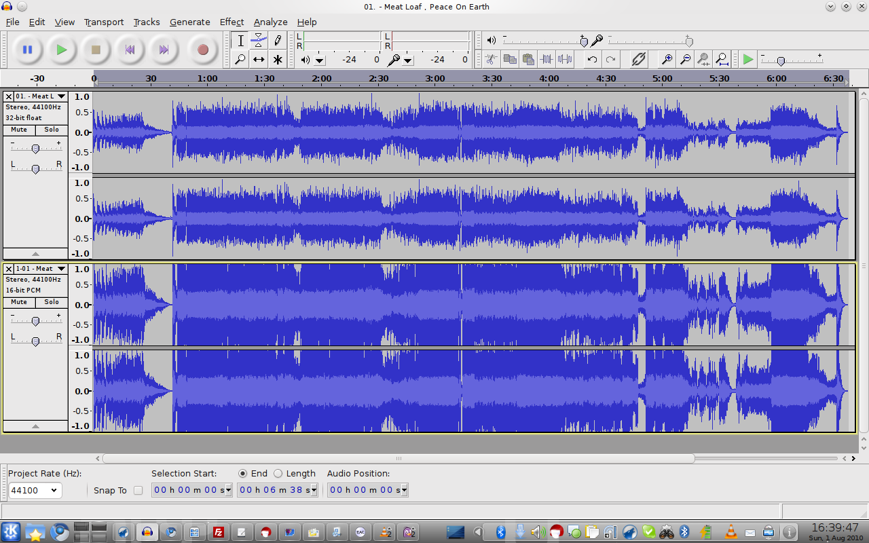Screen dimensions: 869x543
Task: Open the Generate menu
Action: point(189,22)
